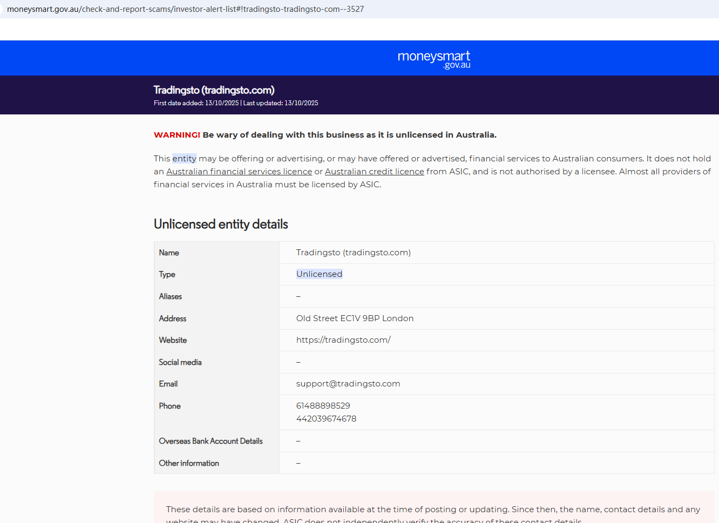Click the support@tradingsto.com email value
Viewport: 719px width, 523px height.
coord(348,384)
